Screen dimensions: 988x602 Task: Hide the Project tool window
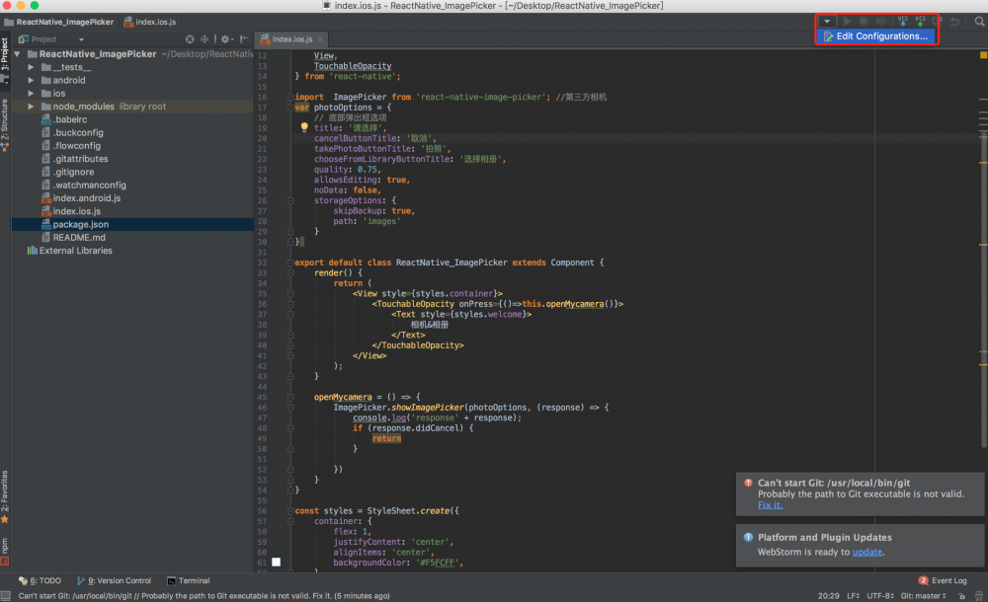point(243,39)
